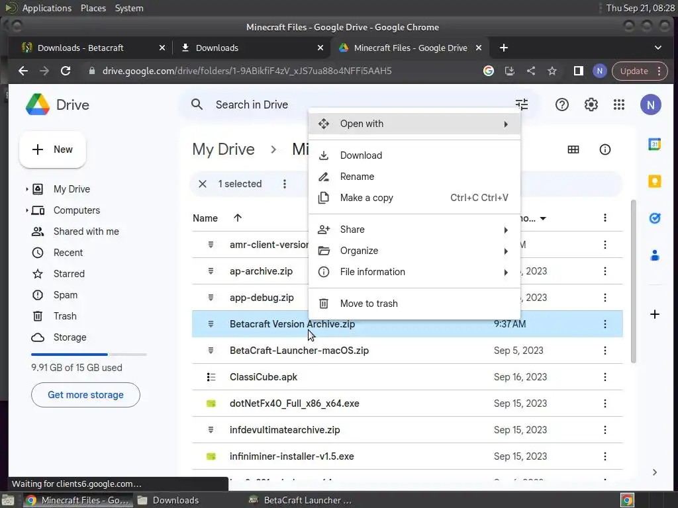
Task: Open column header more options menu
Action: click(x=605, y=218)
